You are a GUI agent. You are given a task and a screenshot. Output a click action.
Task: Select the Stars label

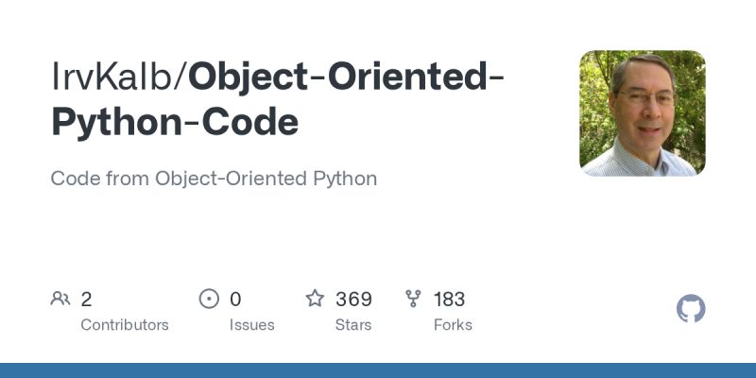tap(355, 324)
